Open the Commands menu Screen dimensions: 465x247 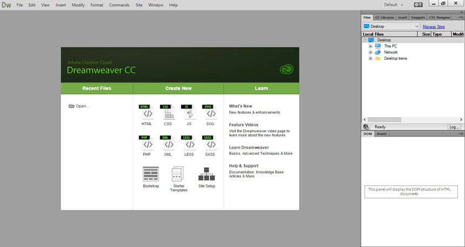[119, 5]
